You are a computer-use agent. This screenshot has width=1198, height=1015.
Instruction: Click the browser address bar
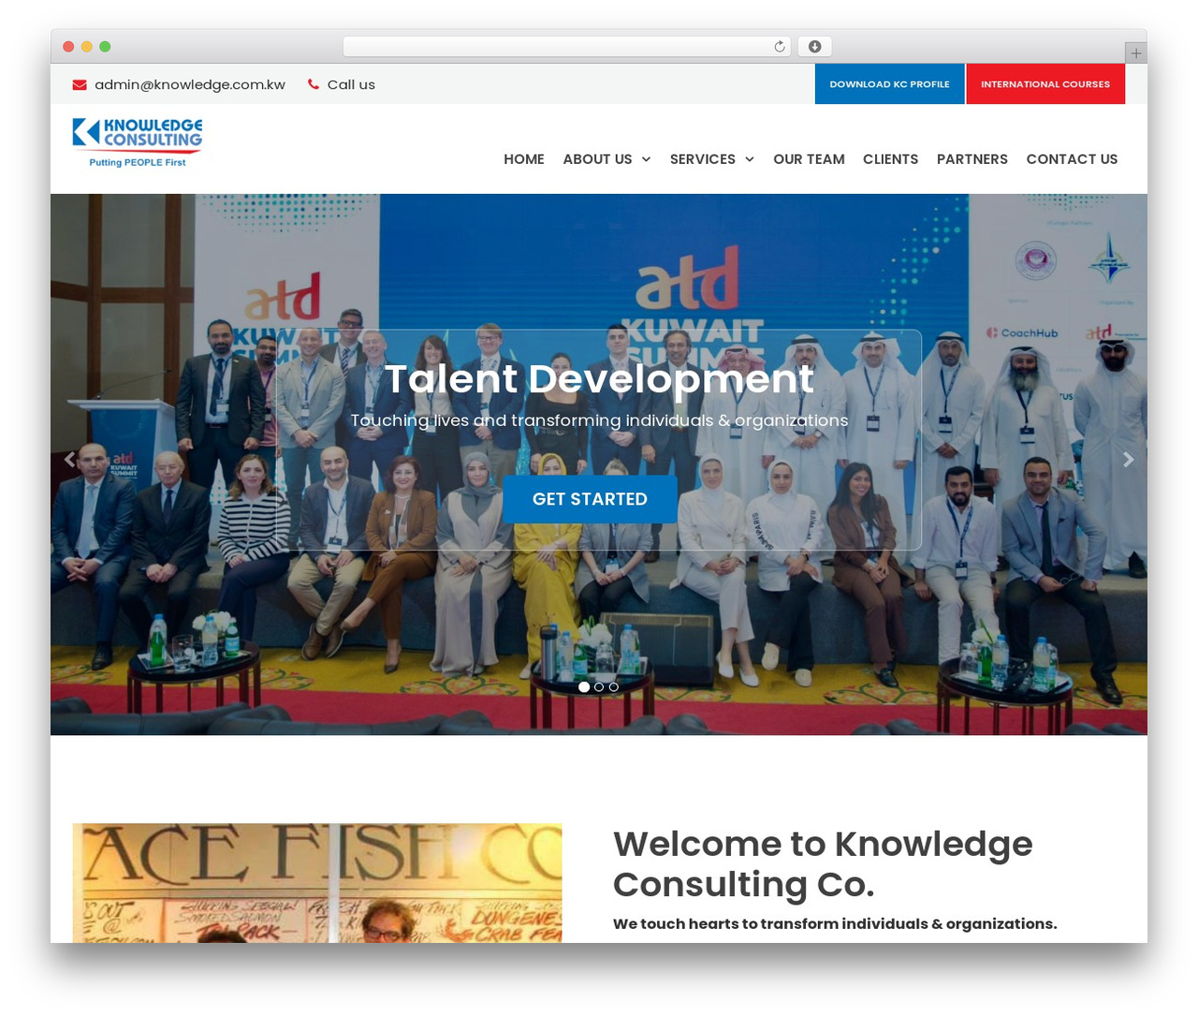click(566, 47)
